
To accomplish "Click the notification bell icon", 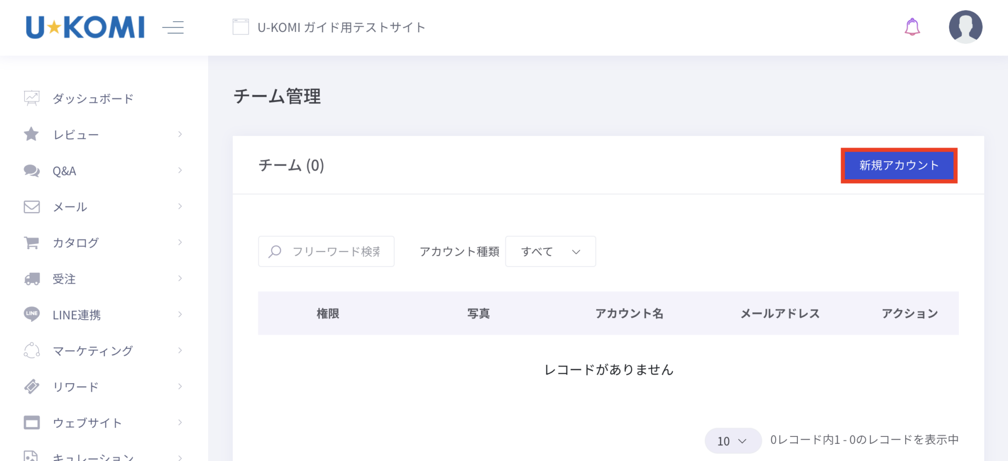I will [x=912, y=27].
